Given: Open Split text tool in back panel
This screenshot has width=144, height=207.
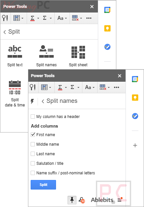Looking at the screenshot, I should point(15,56).
